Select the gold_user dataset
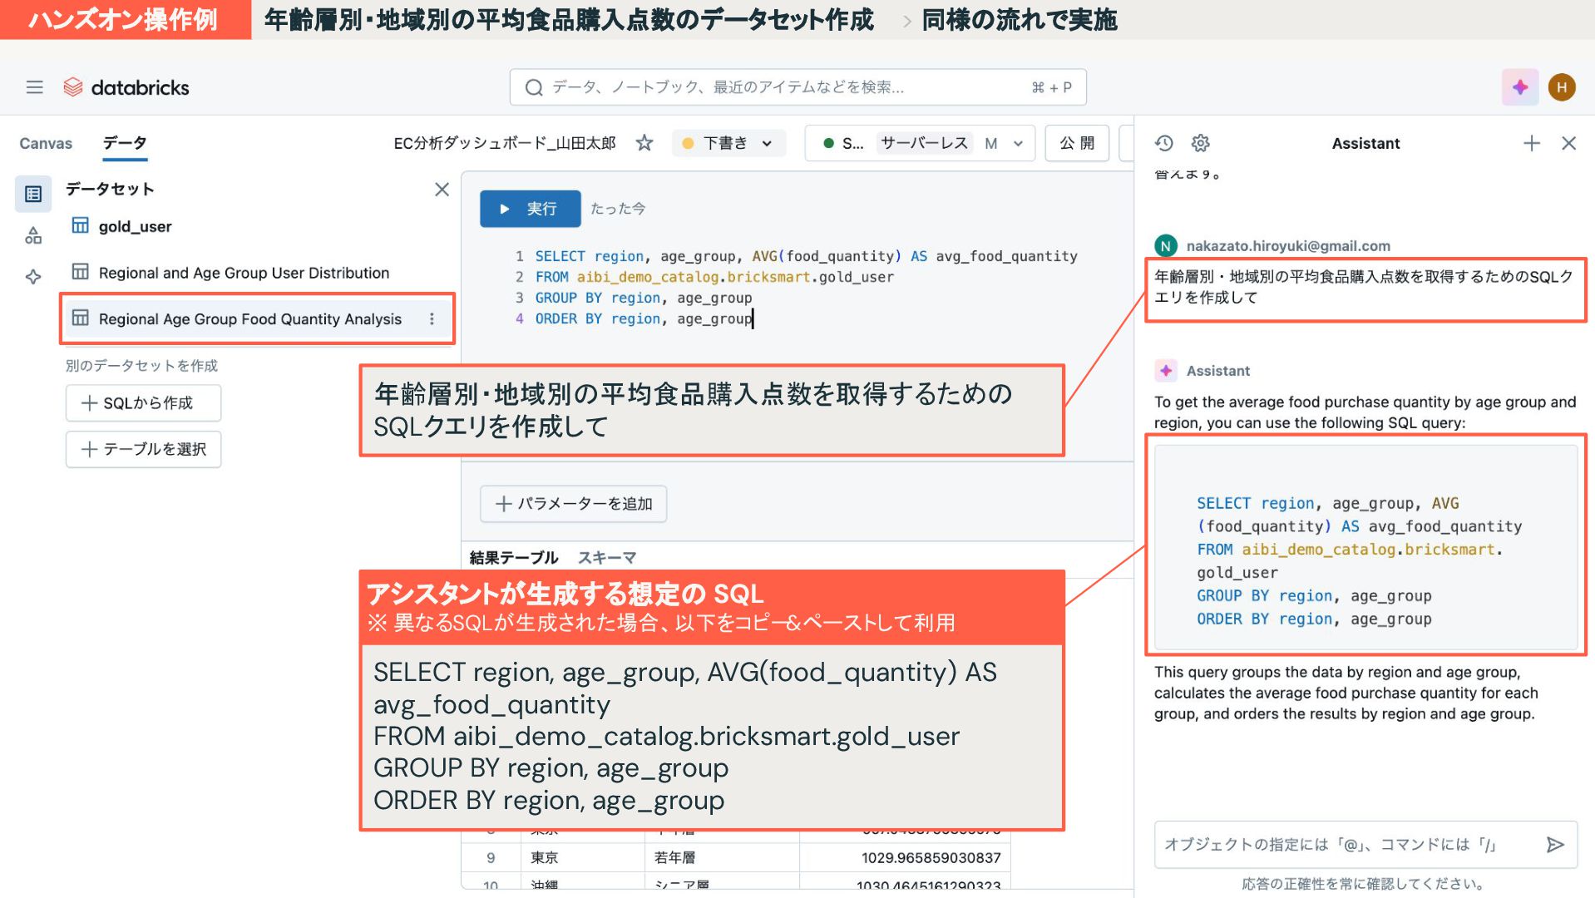 [135, 226]
